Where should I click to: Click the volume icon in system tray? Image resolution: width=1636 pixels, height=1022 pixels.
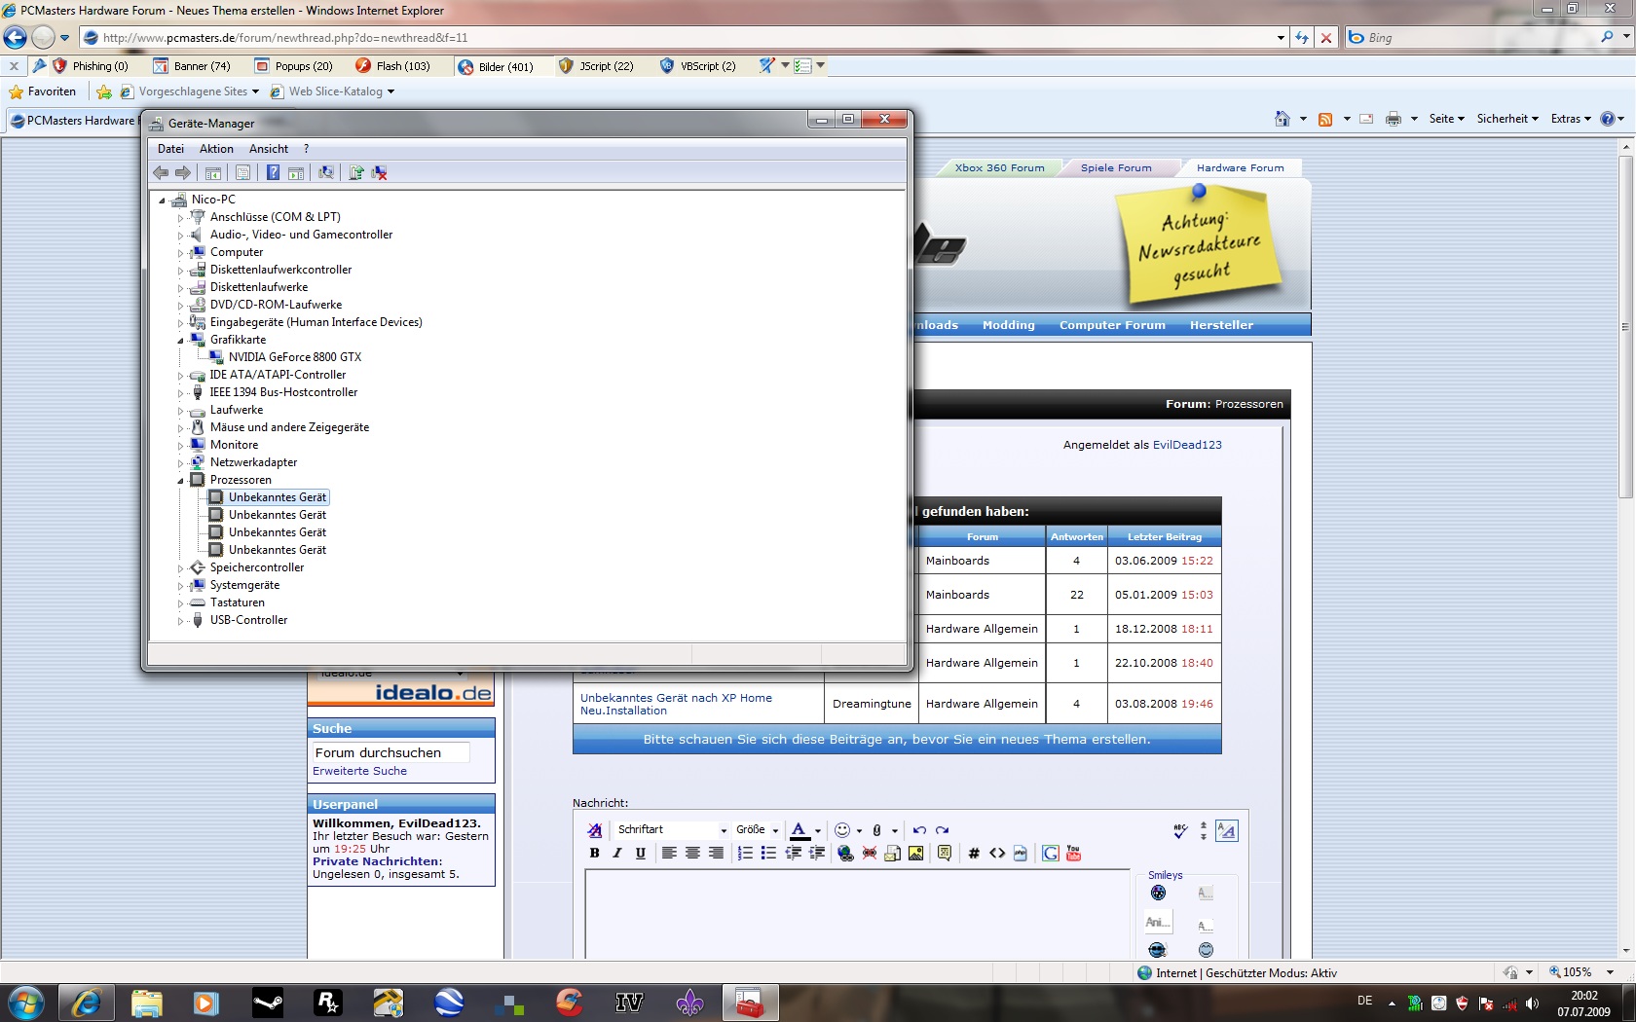click(1532, 1004)
